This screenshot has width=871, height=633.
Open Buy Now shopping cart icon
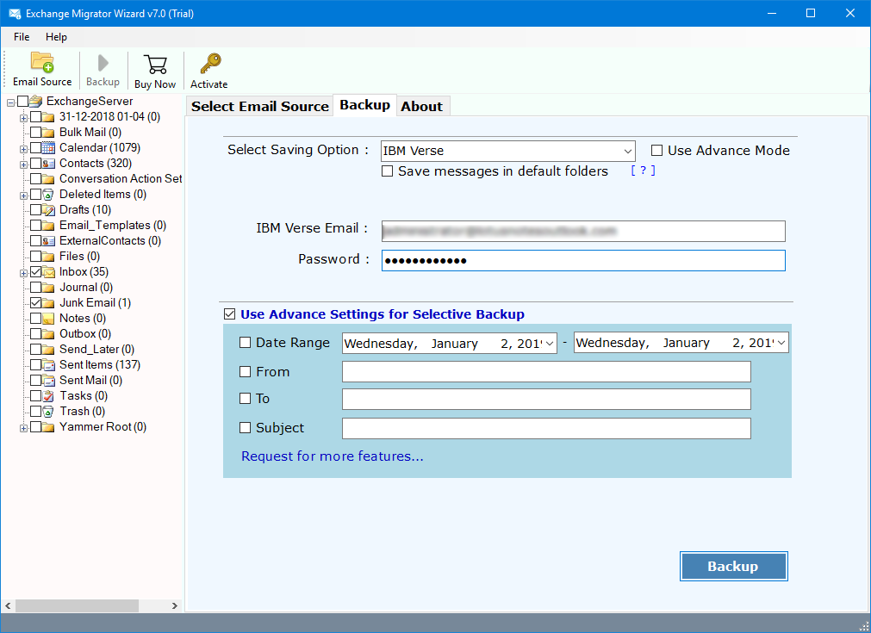[x=155, y=65]
